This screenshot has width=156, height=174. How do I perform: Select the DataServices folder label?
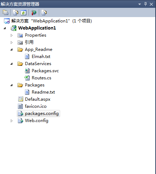click(38, 64)
